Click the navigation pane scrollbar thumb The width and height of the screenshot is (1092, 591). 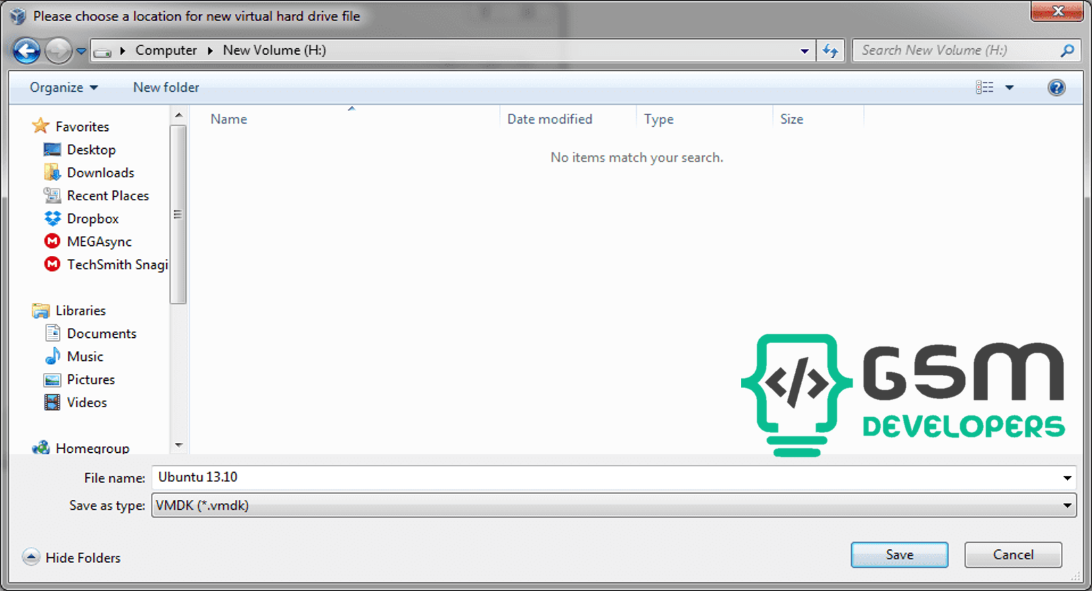point(178,214)
